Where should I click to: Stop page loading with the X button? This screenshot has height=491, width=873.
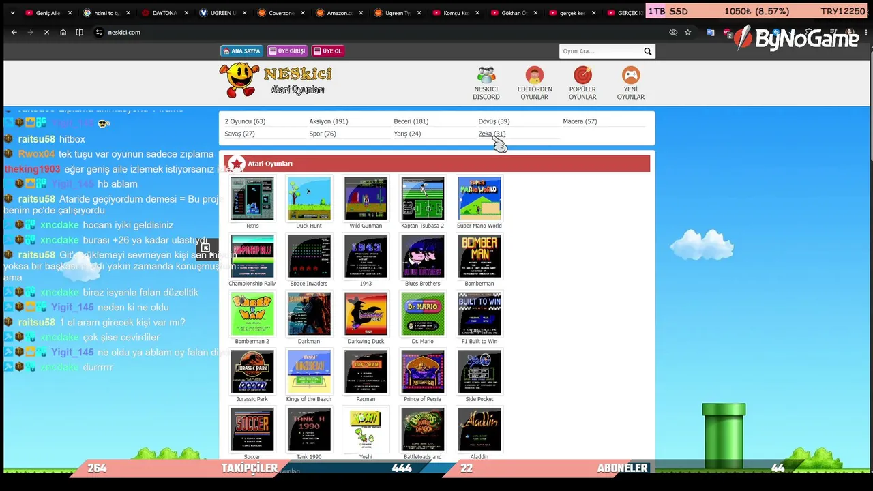(x=46, y=32)
